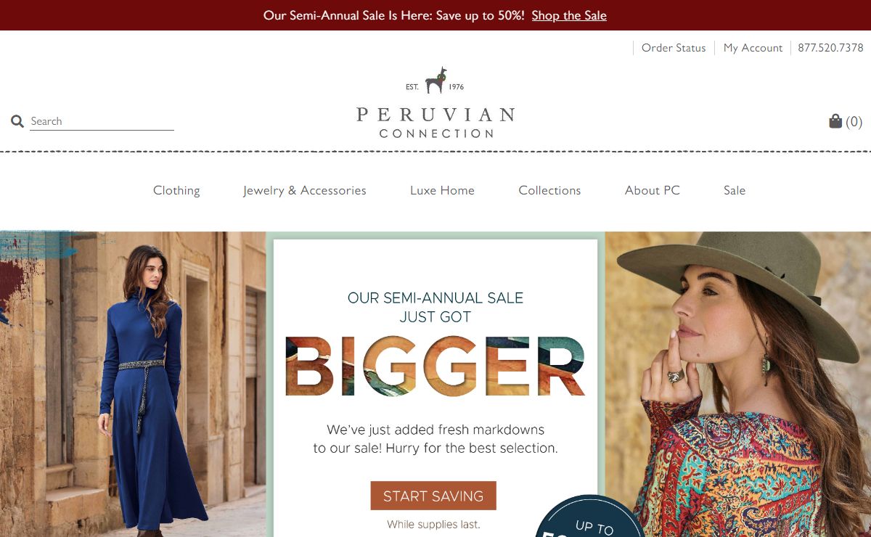
Task: Open the Jewelry & Accessories menu
Action: pos(305,190)
